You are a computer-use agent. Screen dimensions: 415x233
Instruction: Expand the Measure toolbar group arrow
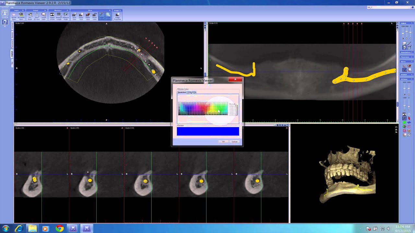(67, 10)
